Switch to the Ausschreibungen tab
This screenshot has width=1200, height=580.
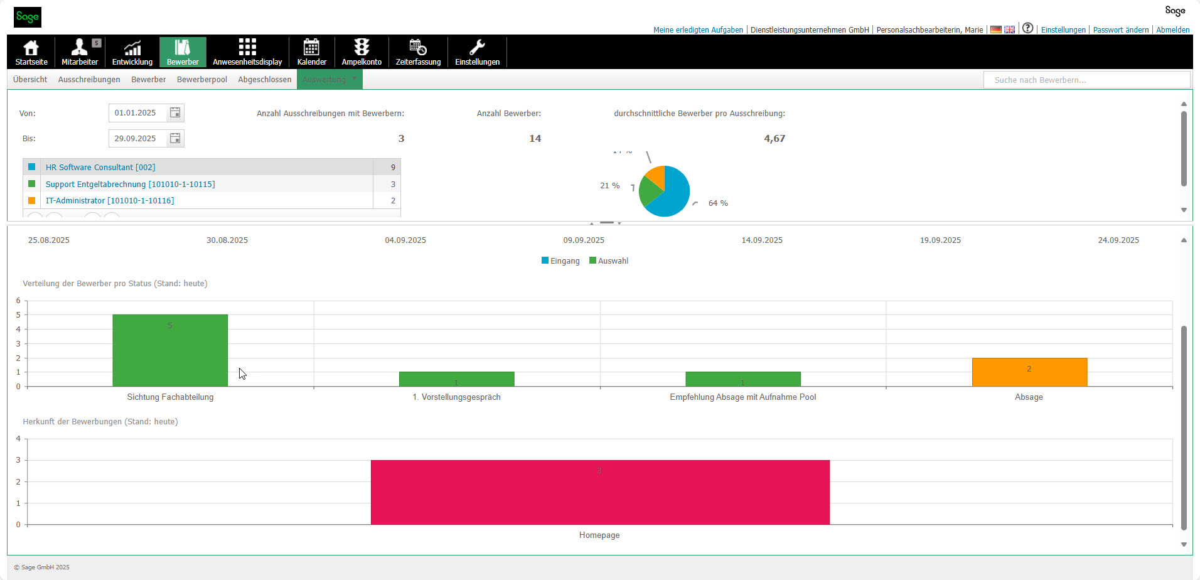click(89, 80)
